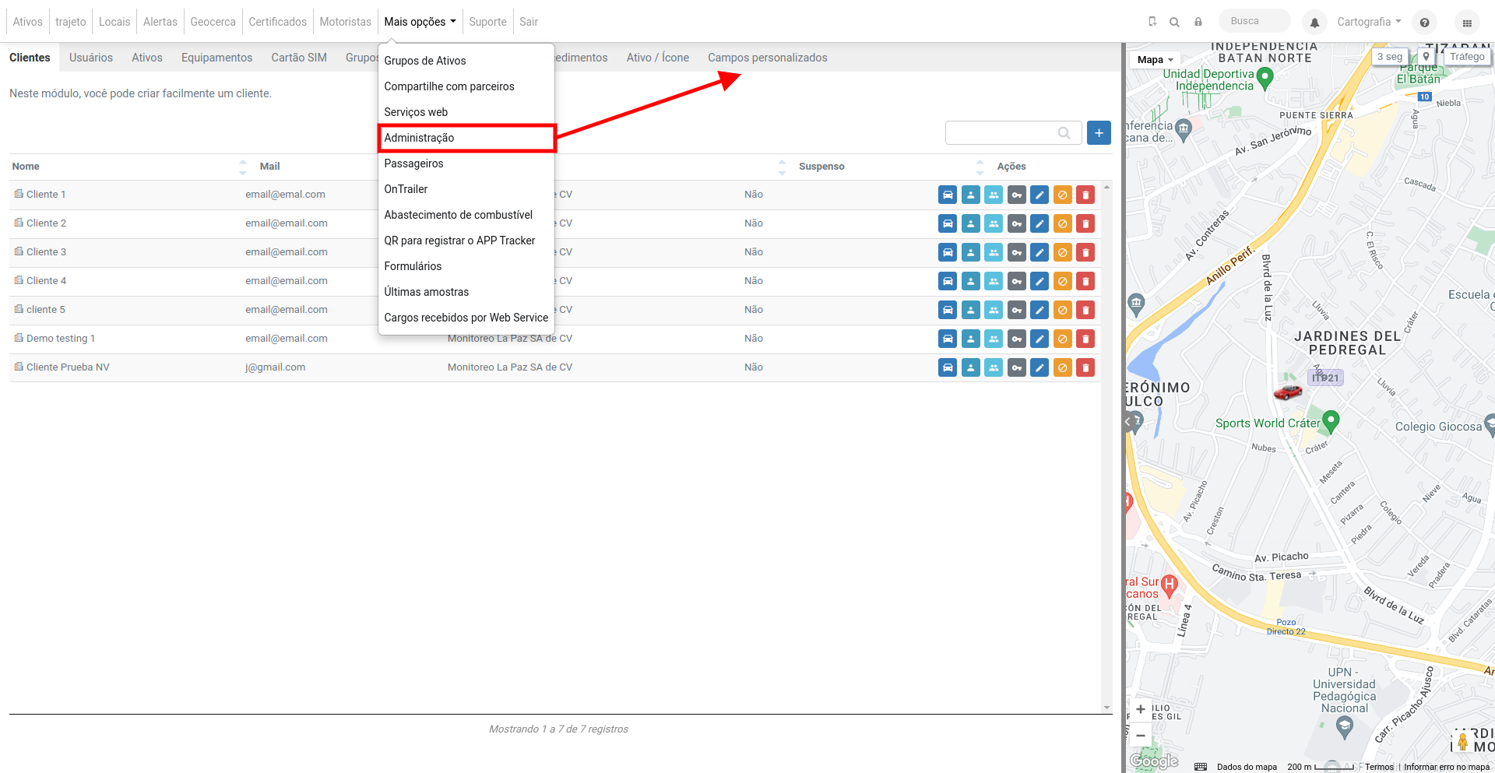1495x773 pixels.
Task: Select Passageiros menu entry
Action: 466,163
